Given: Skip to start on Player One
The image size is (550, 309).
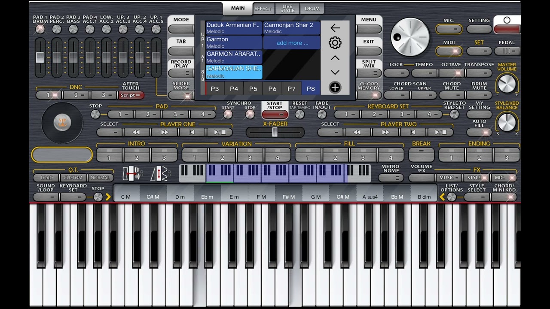Looking at the screenshot, I should coord(192,132).
